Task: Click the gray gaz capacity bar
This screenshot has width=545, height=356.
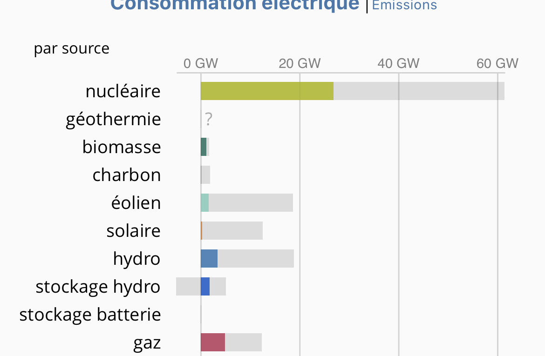Action: [x=243, y=342]
